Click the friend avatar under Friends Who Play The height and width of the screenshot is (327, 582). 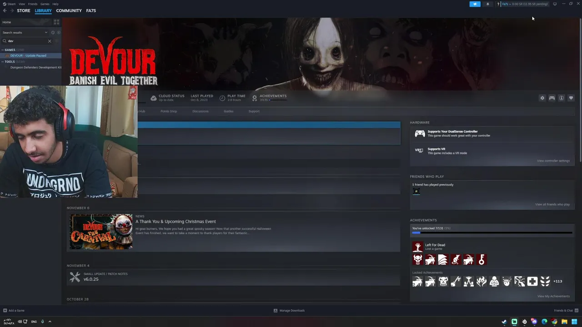coord(416,191)
